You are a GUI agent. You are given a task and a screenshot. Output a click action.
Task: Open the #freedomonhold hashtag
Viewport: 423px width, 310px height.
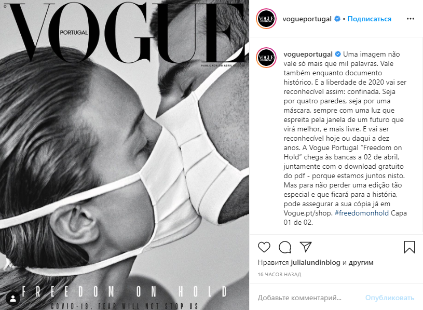361,213
